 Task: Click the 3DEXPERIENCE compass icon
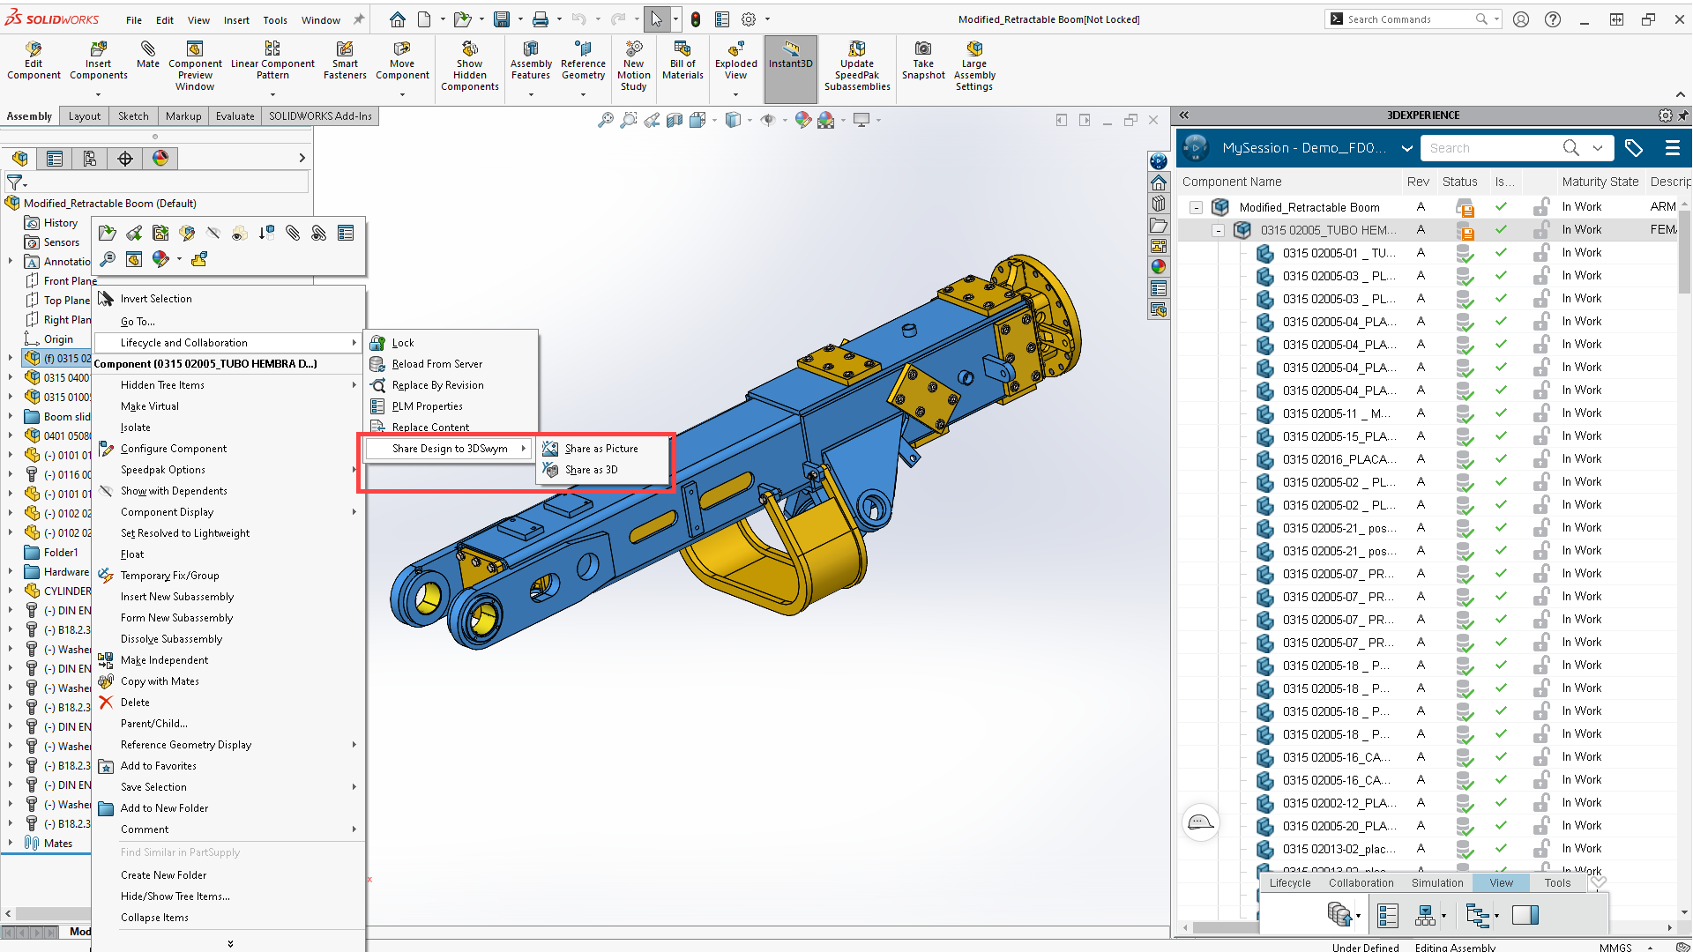1196,148
